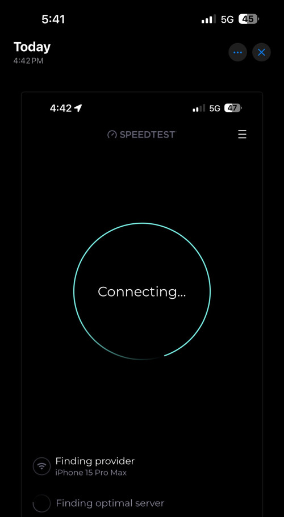Image resolution: width=284 pixels, height=517 pixels.
Task: Tap the SPEEDTEST title text
Action: tap(147, 135)
